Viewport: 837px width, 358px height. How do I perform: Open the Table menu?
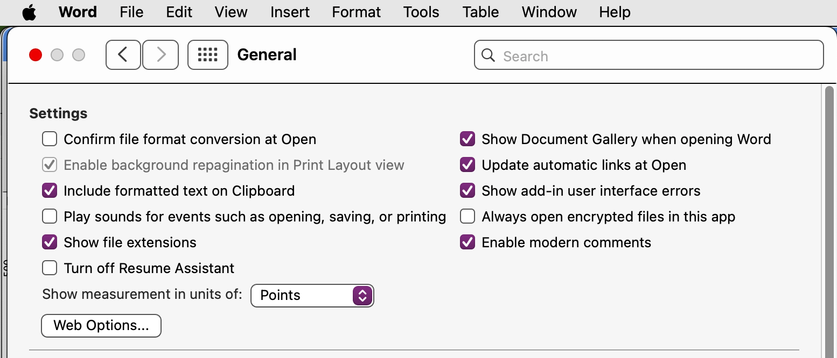[480, 12]
